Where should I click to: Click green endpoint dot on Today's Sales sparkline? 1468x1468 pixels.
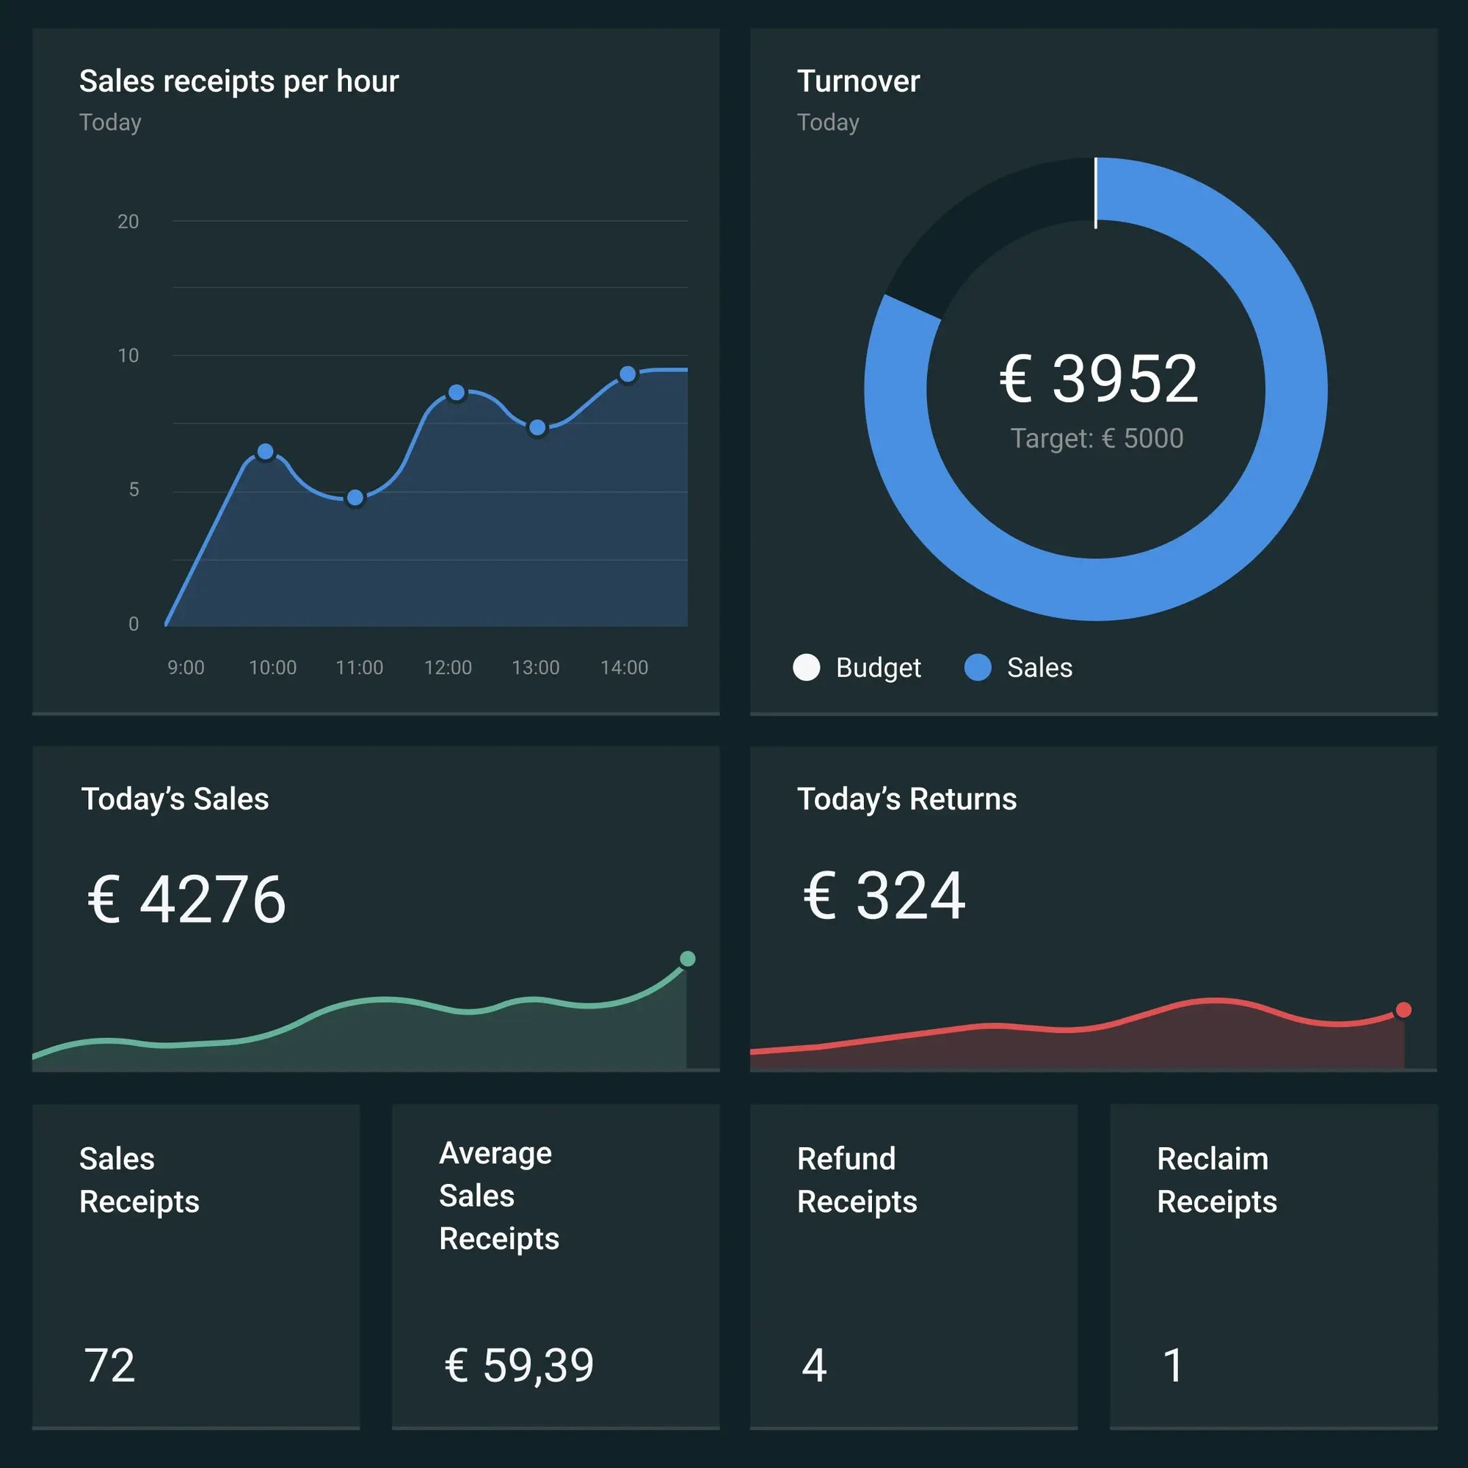click(687, 959)
